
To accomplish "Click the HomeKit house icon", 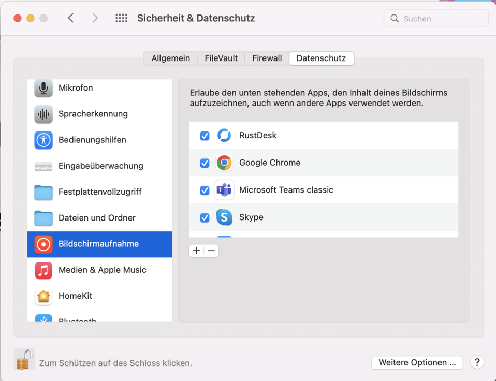I will click(43, 296).
